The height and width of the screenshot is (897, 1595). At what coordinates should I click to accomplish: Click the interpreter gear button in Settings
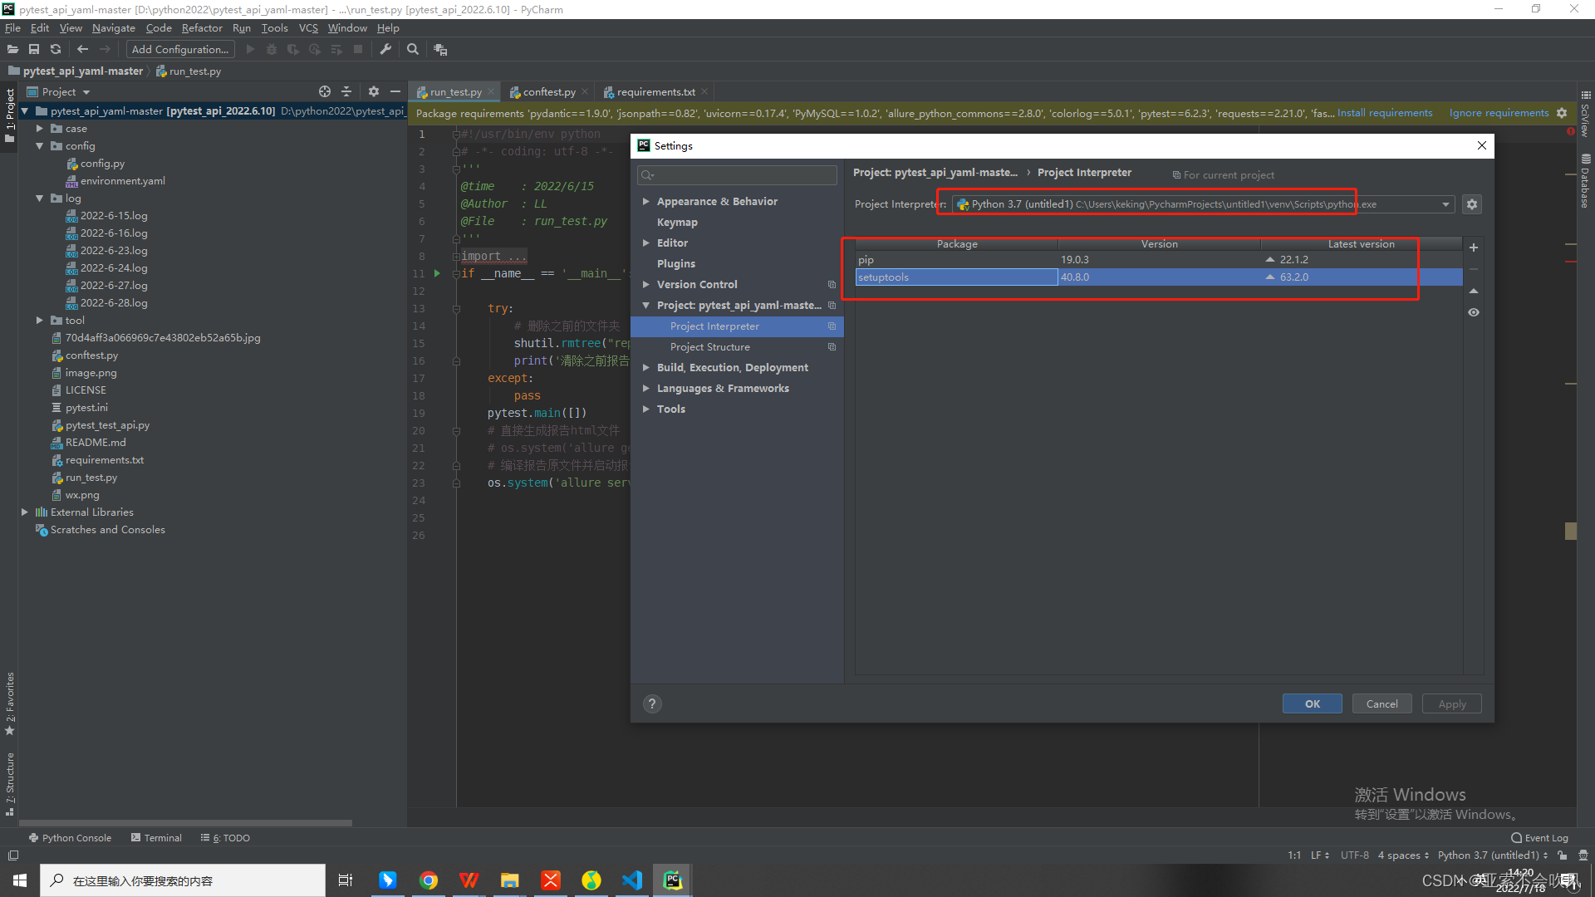[x=1472, y=204]
